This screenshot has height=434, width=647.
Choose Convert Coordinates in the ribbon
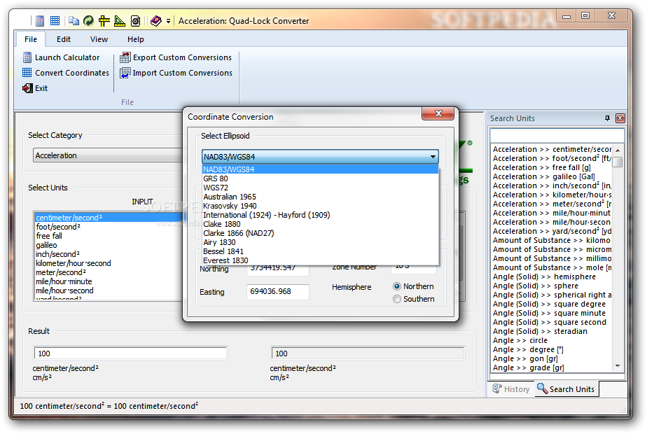tap(66, 73)
